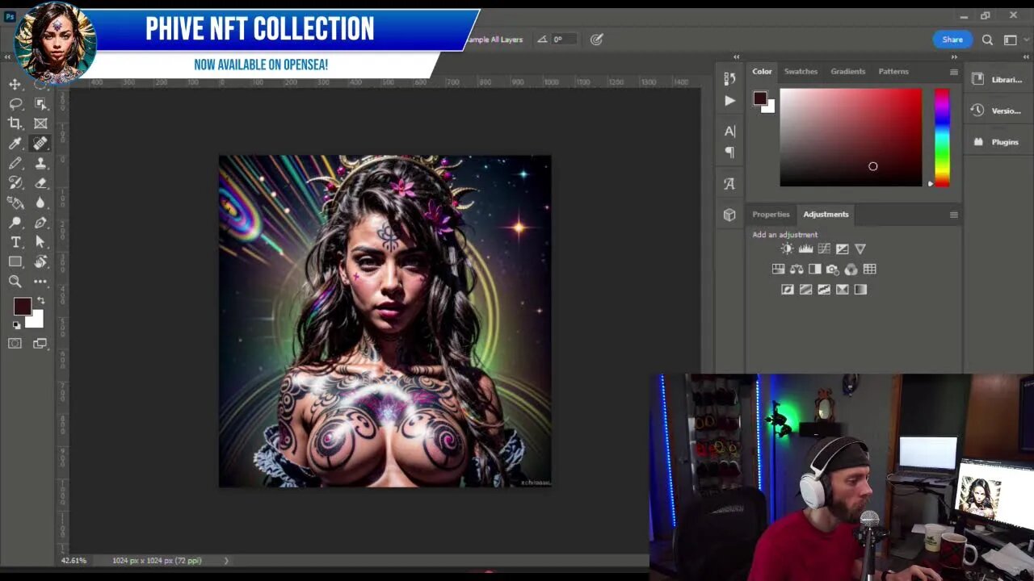
Task: Select the Horizontal Type tool
Action: click(15, 242)
